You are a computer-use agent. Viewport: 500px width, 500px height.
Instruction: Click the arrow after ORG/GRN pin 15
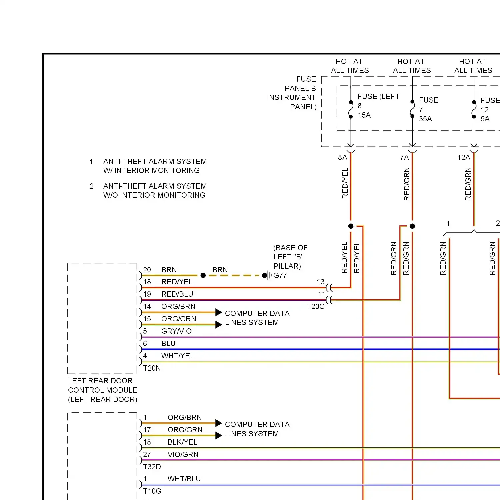click(219, 325)
